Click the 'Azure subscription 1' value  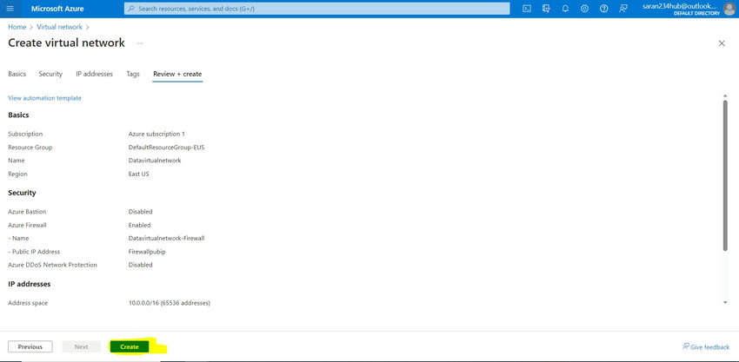tap(156, 135)
